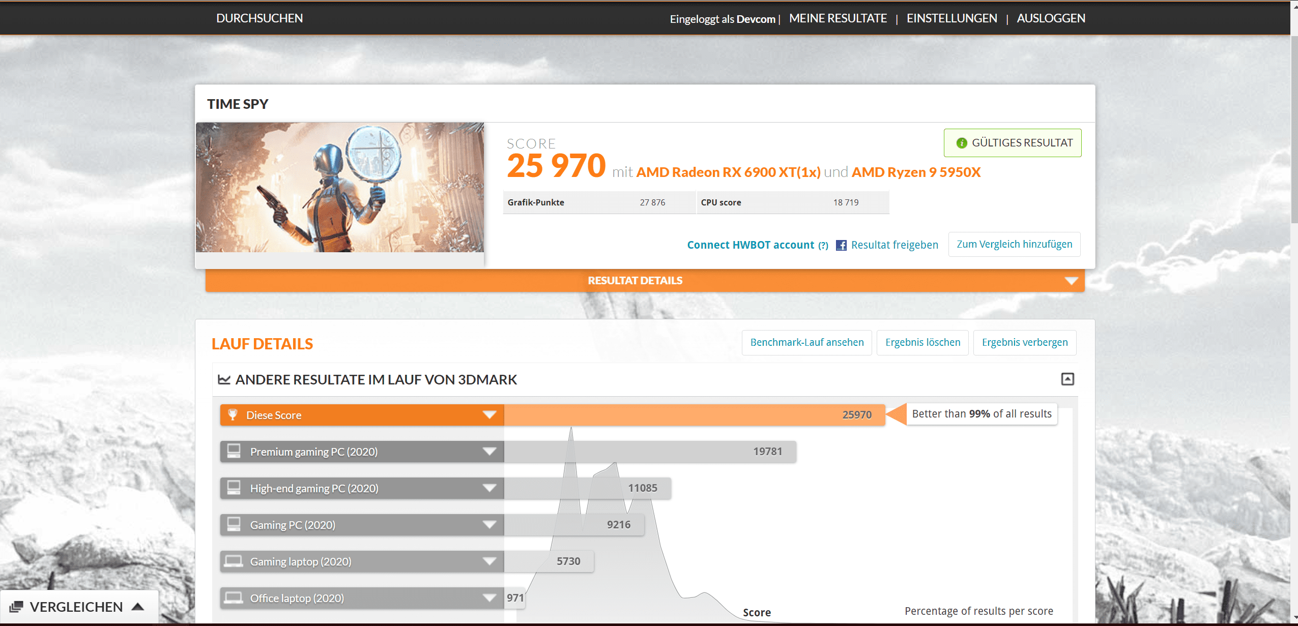
Task: Collapse the Andere Resultate section
Action: [1068, 379]
